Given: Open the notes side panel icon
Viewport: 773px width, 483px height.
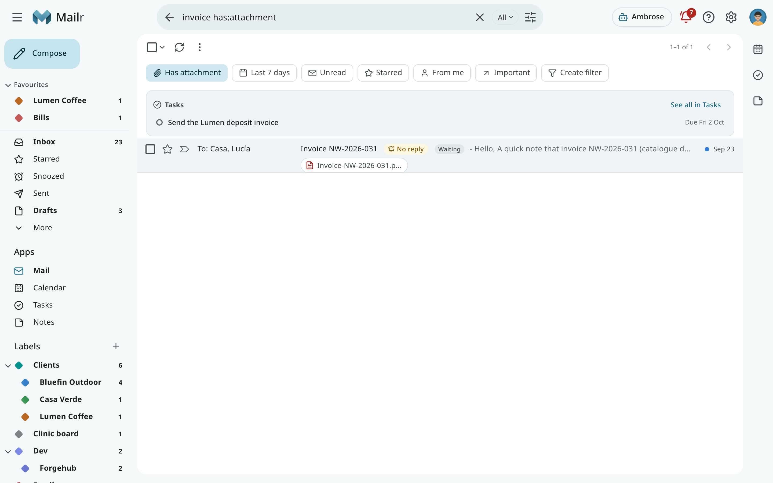Looking at the screenshot, I should click(758, 101).
